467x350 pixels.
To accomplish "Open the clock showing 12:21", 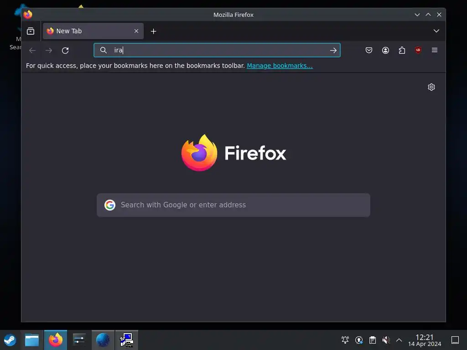I will (425, 340).
